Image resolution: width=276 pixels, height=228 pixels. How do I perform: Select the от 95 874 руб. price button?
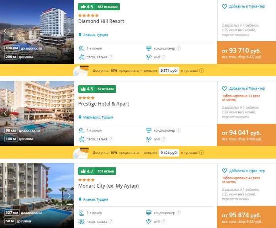(x=246, y=217)
